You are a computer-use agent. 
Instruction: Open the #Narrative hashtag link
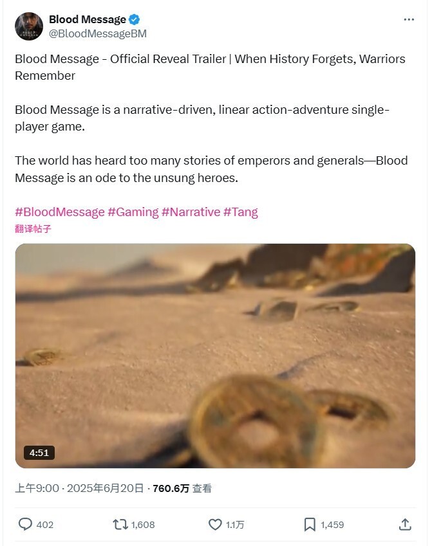click(x=191, y=212)
